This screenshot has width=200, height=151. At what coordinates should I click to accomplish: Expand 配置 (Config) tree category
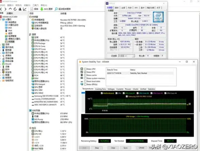point(1,75)
